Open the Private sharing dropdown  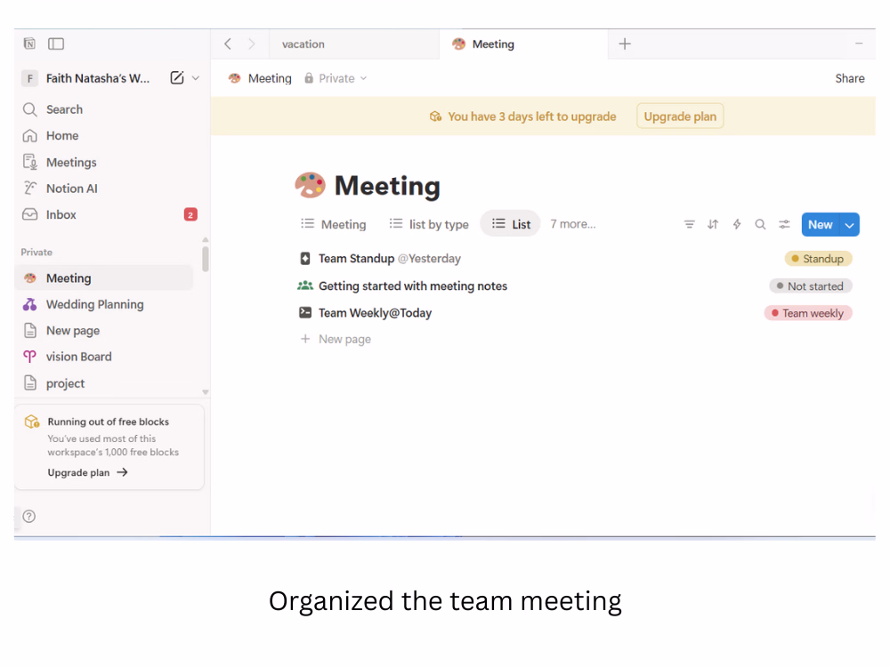[x=336, y=78]
